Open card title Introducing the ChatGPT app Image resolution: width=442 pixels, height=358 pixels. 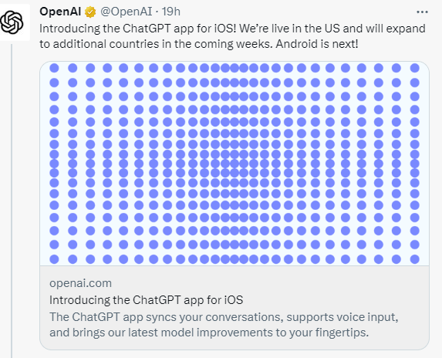[x=146, y=300]
